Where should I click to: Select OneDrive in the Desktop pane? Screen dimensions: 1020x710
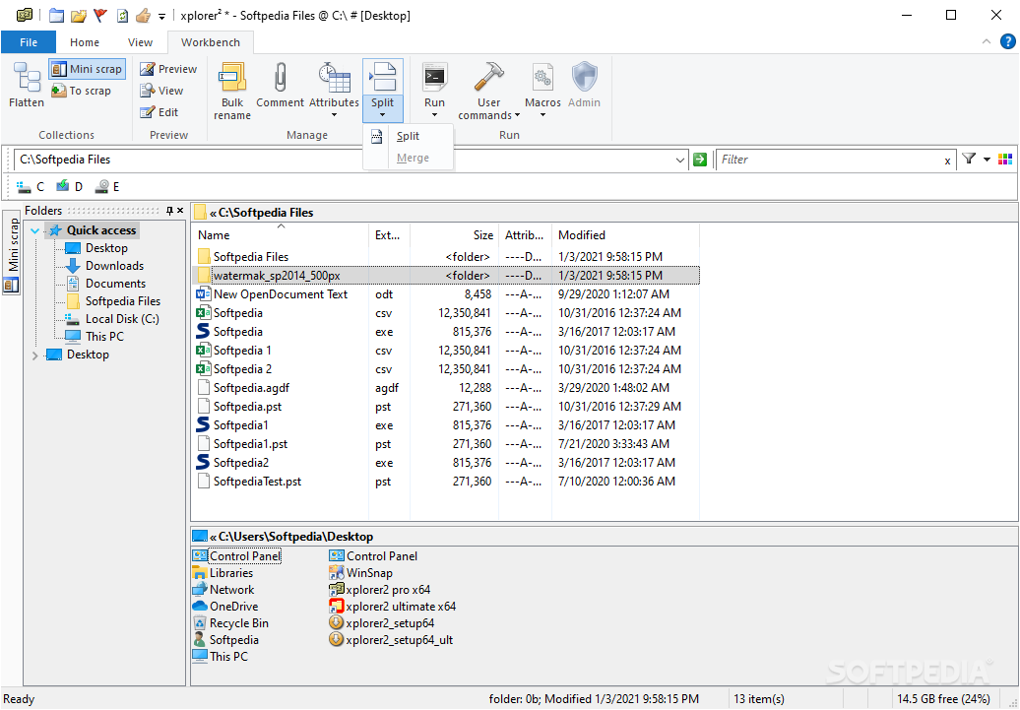(225, 607)
